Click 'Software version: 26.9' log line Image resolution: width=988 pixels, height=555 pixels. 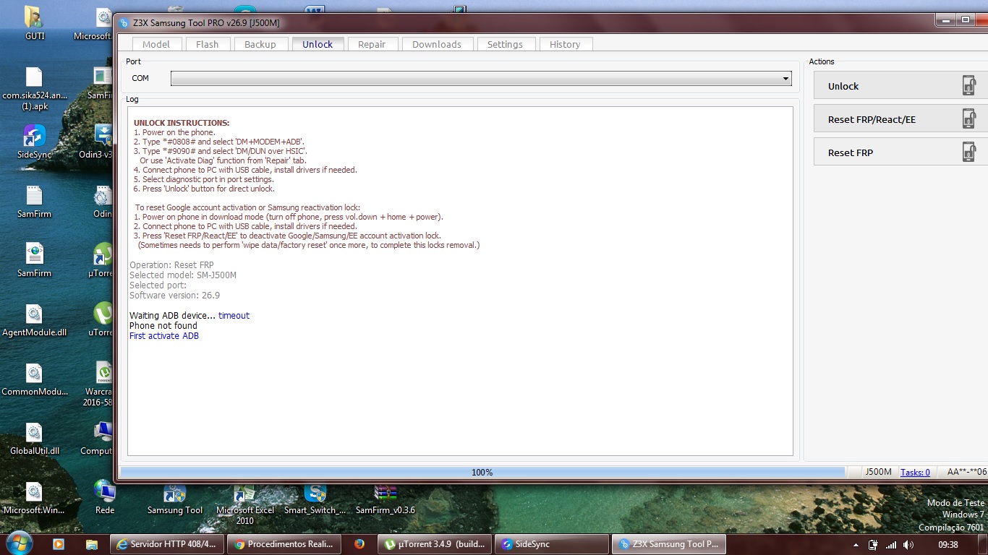pos(175,296)
